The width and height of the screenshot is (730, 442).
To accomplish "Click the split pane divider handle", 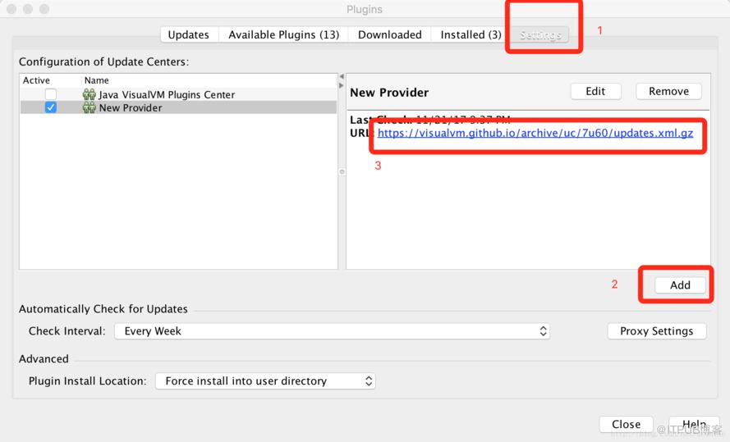I will (342, 172).
